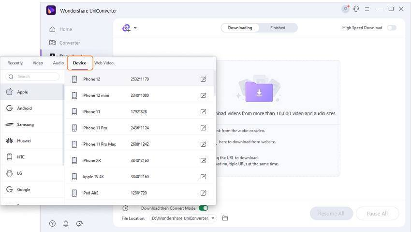Disable Download then Convert Mode toggle
This screenshot has height=232, width=411.
coord(203,208)
